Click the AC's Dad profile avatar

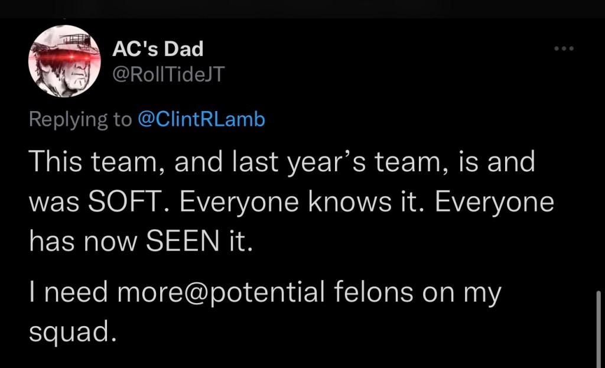63,62
